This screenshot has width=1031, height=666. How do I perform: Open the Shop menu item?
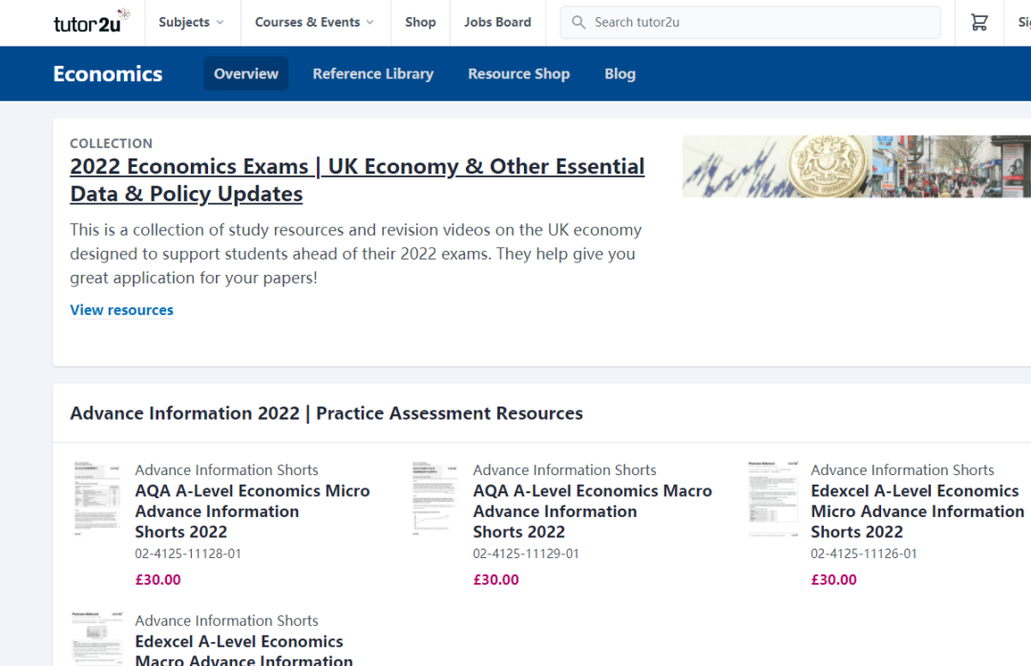click(x=420, y=22)
